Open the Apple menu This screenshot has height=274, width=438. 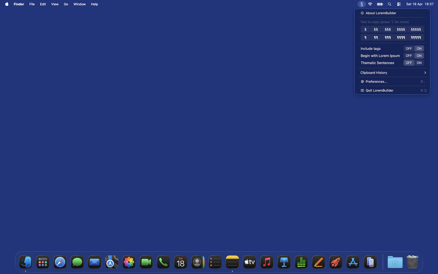(7, 4)
